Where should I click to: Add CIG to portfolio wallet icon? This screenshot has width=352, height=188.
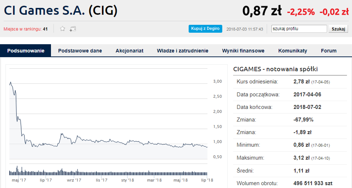[73, 29]
